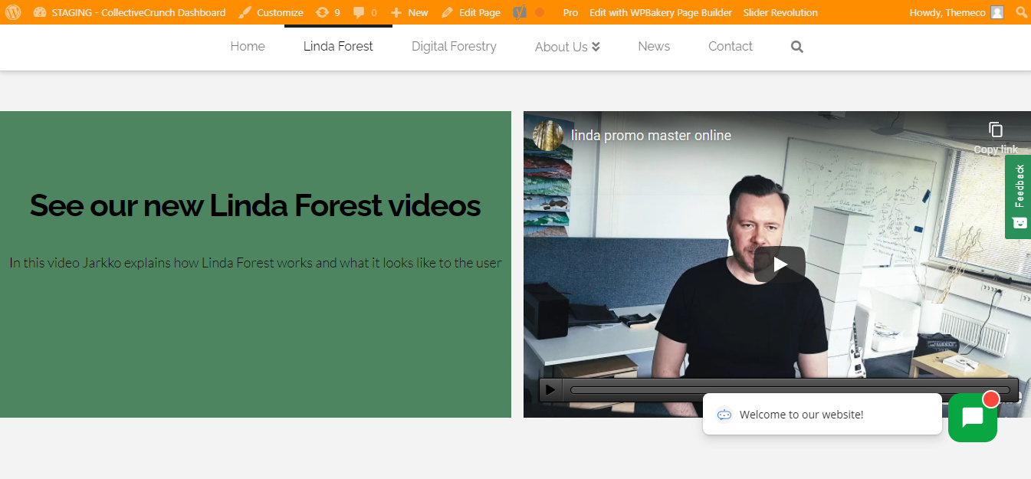
Task: Click the linda promo master online title
Action: [x=651, y=136]
